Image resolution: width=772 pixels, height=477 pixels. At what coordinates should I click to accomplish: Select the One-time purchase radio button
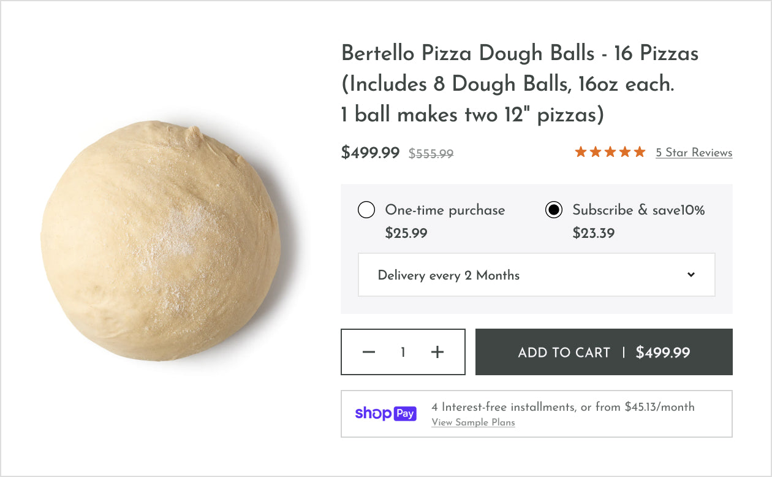pyautogui.click(x=366, y=210)
